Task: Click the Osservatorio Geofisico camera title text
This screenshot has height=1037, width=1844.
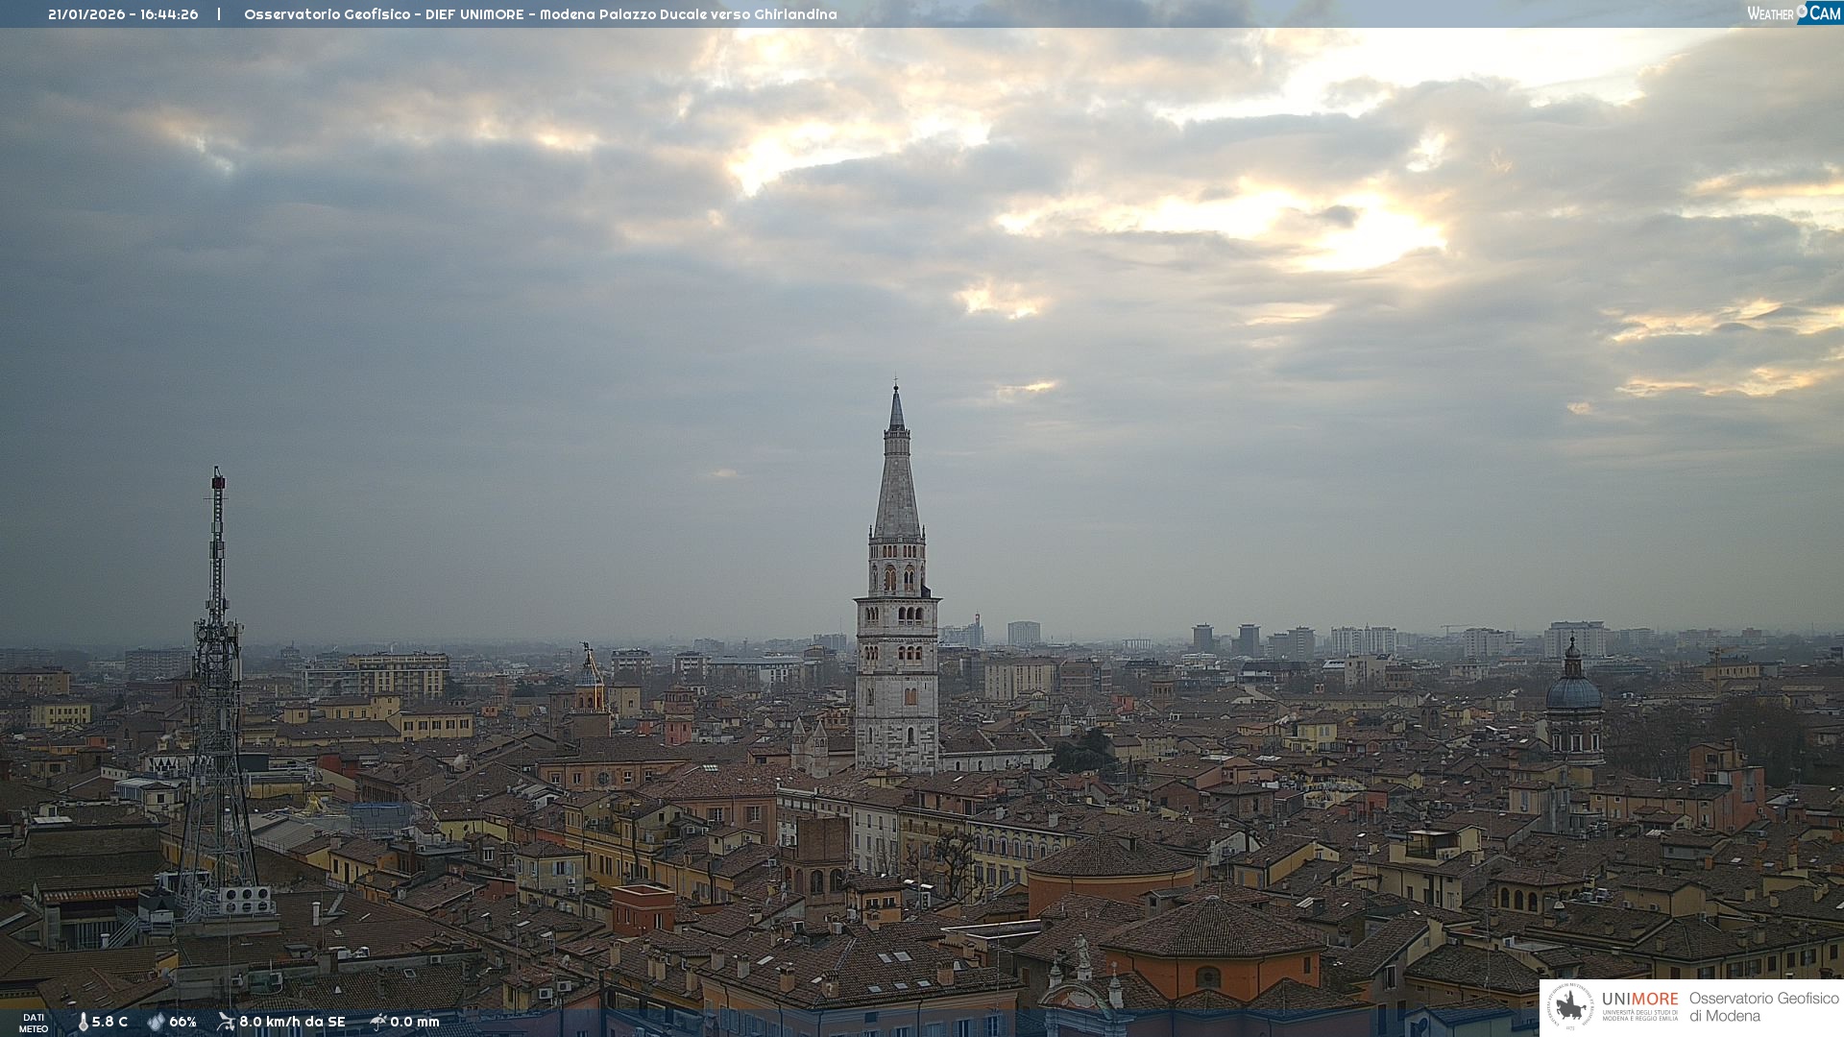Action: pyautogui.click(x=540, y=14)
